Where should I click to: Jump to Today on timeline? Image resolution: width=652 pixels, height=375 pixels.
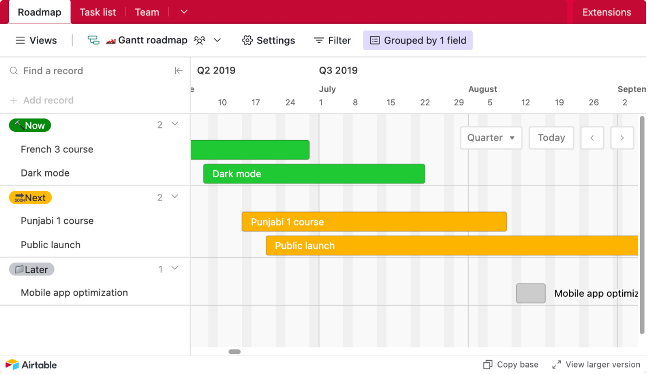click(x=551, y=138)
